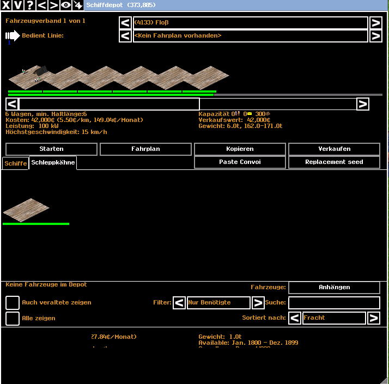Select next convoy after Floß

click(x=375, y=23)
